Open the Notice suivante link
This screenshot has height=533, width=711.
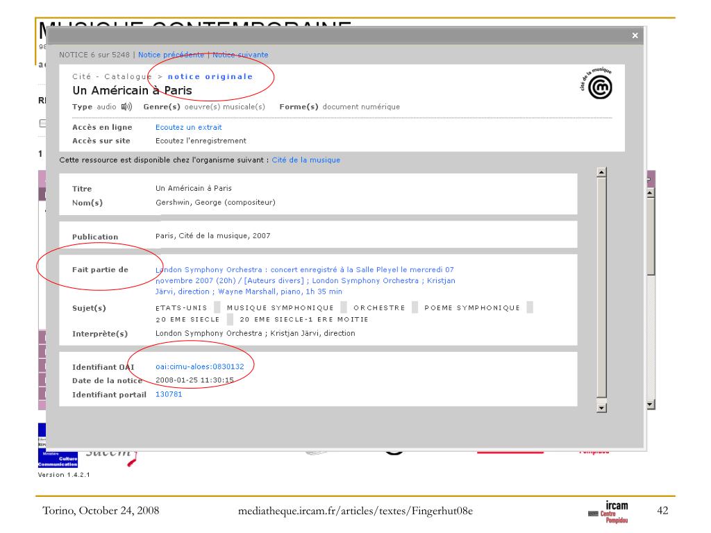pos(240,55)
